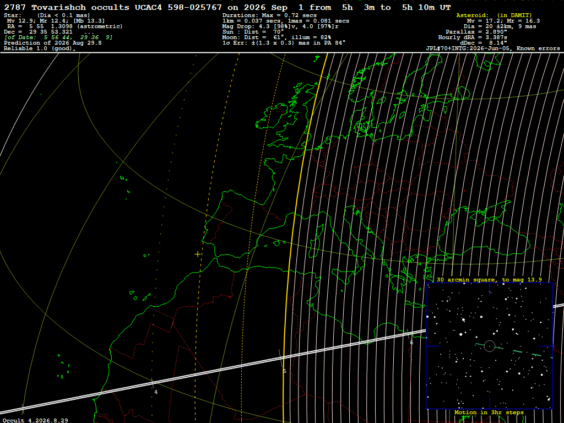
Task: Click the Mag Drop information line
Action: tap(280, 26)
